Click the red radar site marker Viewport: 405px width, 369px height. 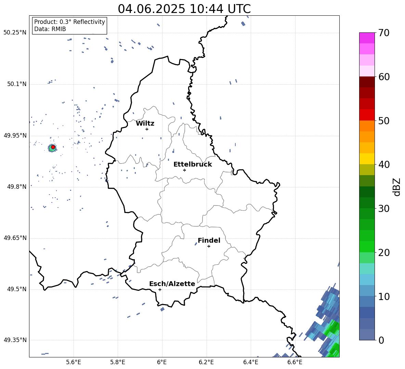(x=53, y=147)
